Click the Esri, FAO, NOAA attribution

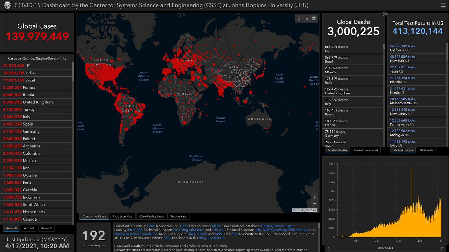[305, 210]
